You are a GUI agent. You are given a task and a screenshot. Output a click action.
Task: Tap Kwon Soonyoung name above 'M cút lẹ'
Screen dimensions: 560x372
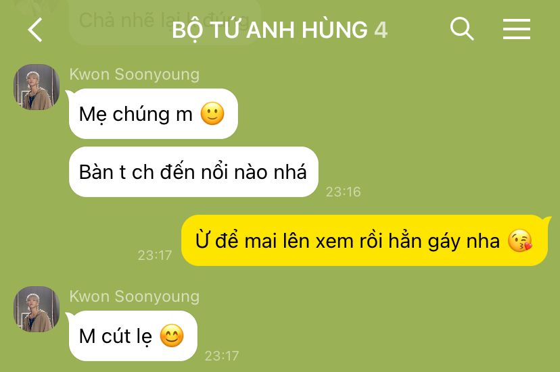(x=135, y=296)
